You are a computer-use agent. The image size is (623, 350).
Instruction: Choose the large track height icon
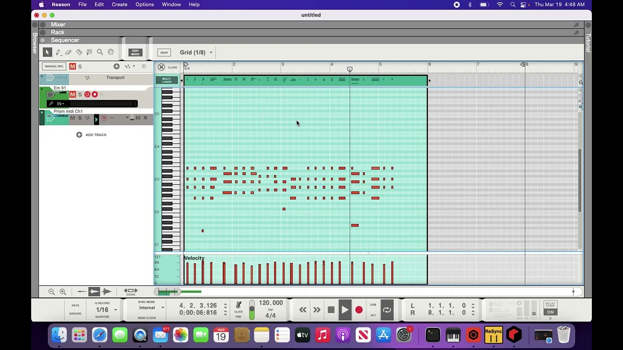point(107,292)
